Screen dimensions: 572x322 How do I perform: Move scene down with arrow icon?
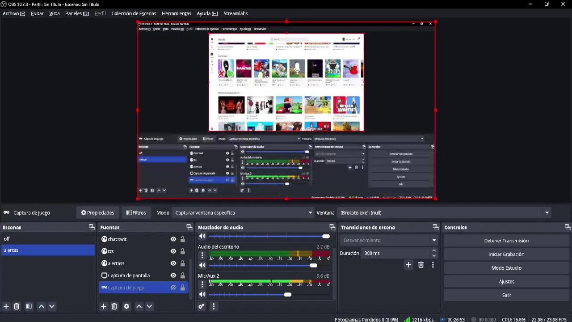(52, 306)
